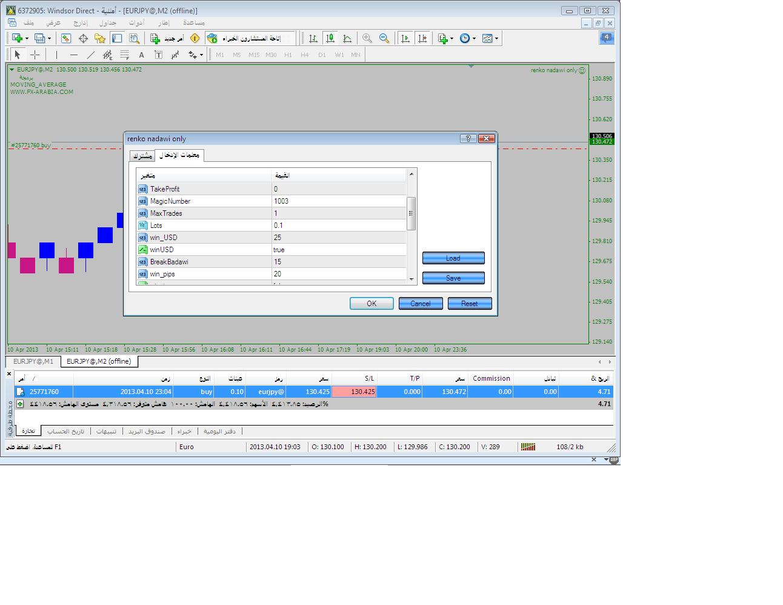Click the smiley expert advisor icon on chart
783x605 pixels.
[x=582, y=70]
